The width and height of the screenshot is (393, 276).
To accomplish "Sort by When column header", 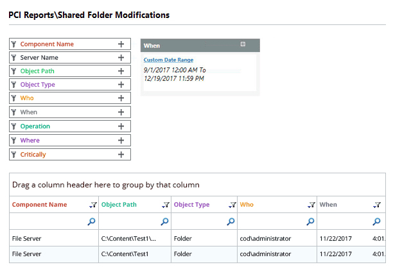I will [x=328, y=205].
